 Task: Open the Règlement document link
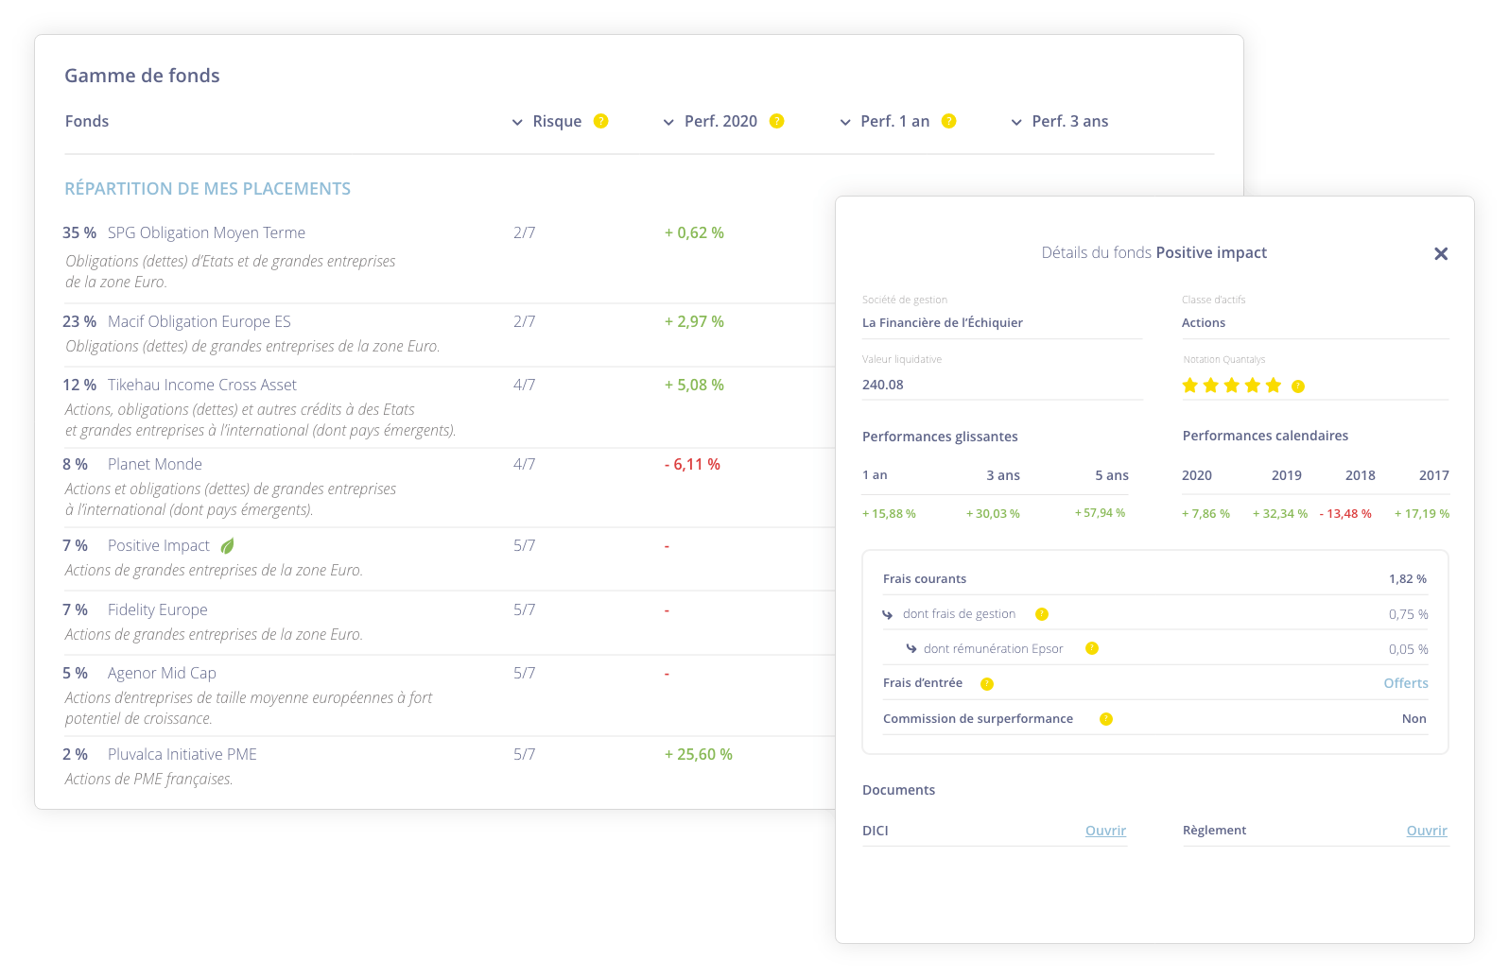tap(1427, 831)
